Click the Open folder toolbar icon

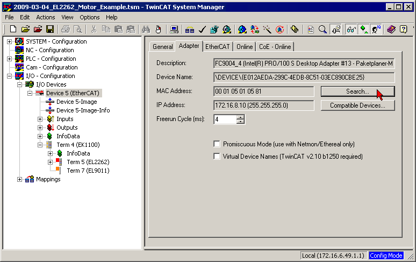25,29
